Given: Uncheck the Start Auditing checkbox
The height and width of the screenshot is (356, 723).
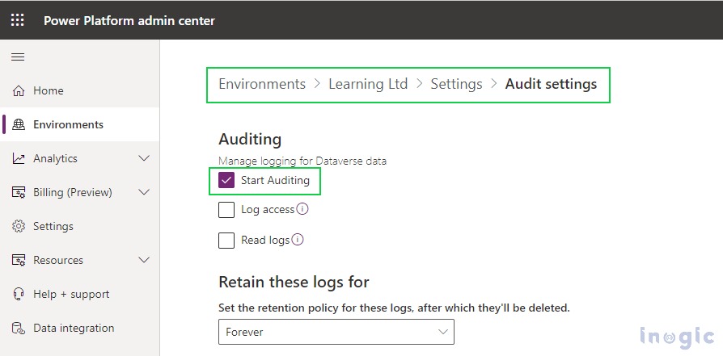Looking at the screenshot, I should click(x=226, y=181).
